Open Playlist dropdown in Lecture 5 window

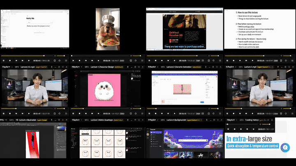77,120
